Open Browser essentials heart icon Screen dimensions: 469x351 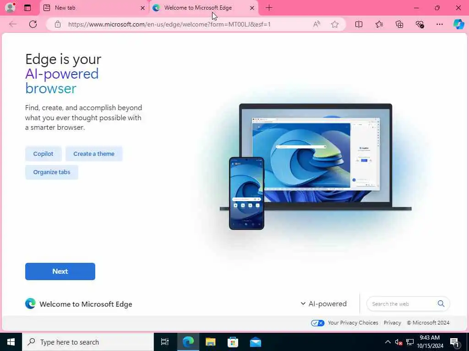tap(420, 24)
